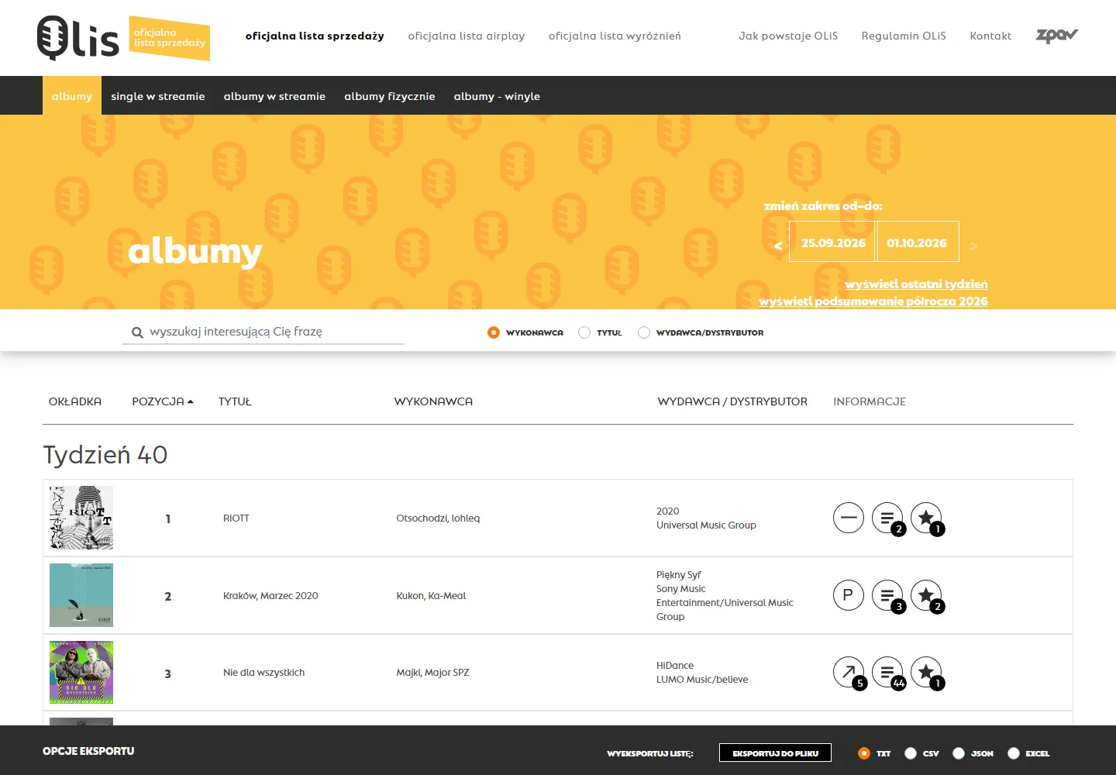
Task: Sort by POZYCJA column header
Action: coord(163,401)
